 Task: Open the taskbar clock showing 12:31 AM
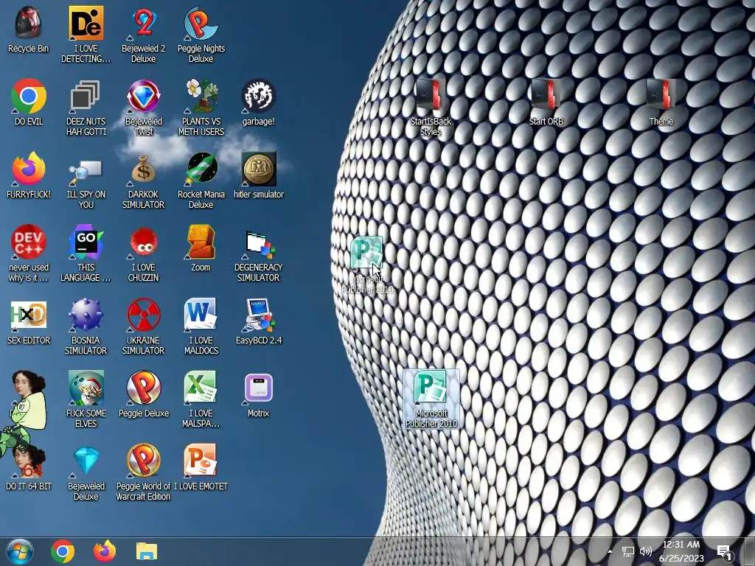(681, 551)
